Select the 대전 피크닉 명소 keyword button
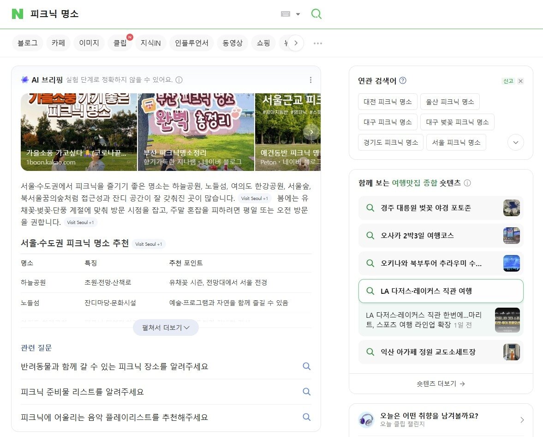 [387, 102]
